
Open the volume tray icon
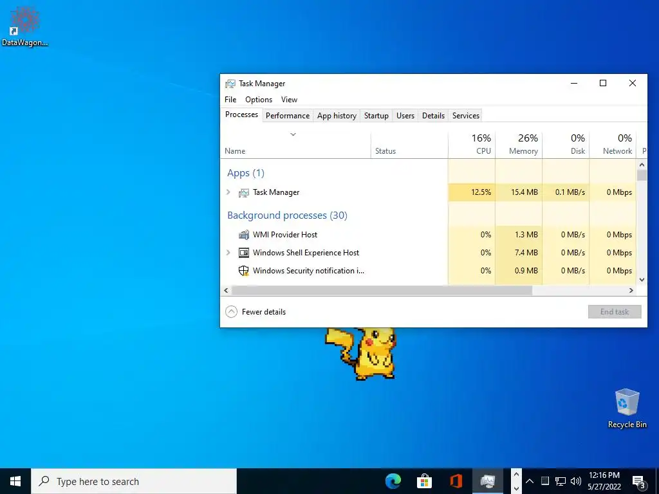(x=576, y=481)
